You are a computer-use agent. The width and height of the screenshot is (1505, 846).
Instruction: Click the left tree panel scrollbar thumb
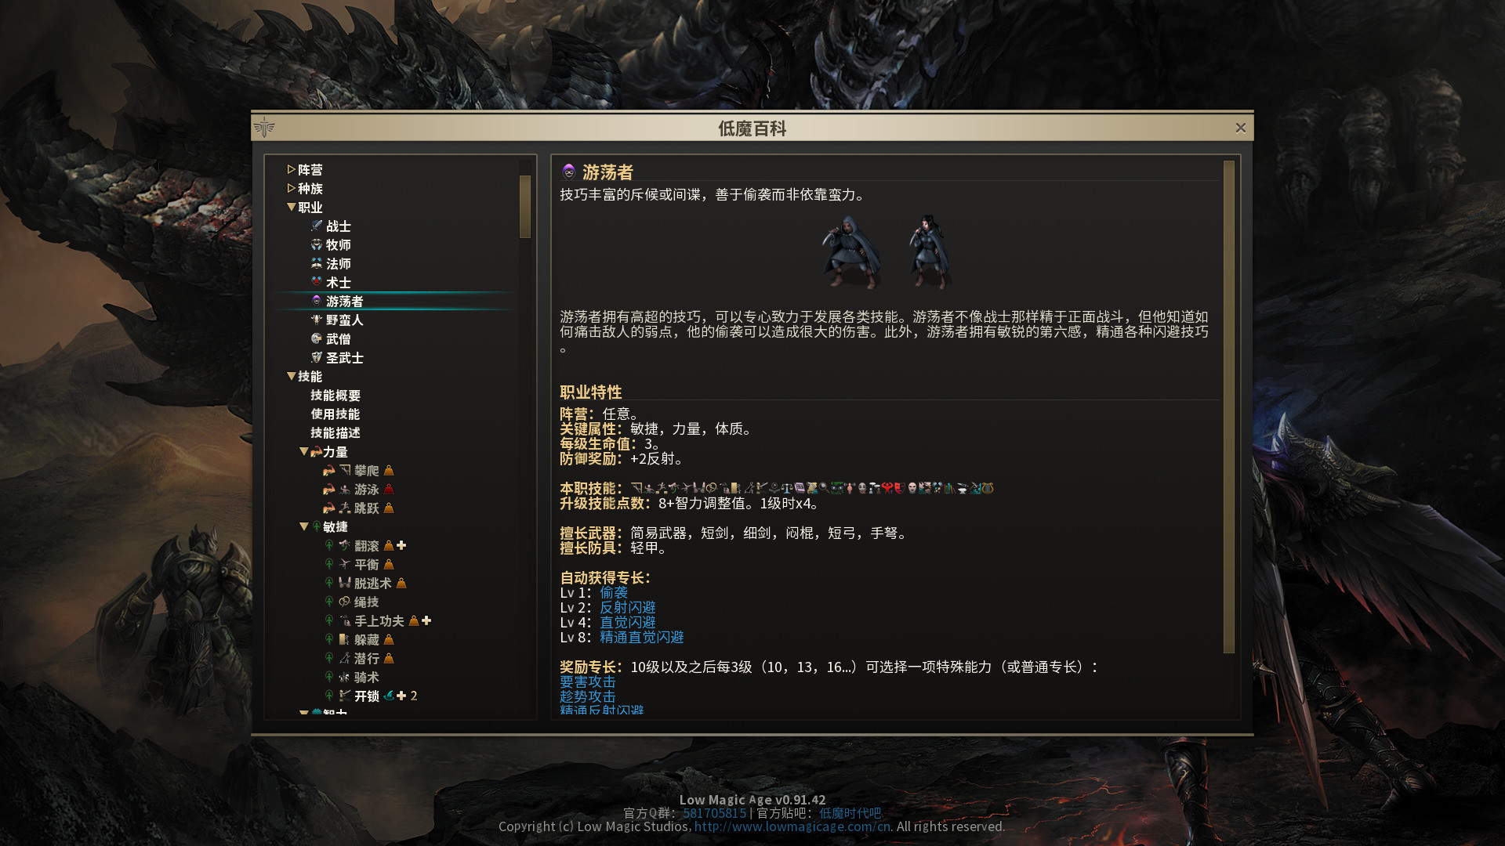click(x=525, y=206)
